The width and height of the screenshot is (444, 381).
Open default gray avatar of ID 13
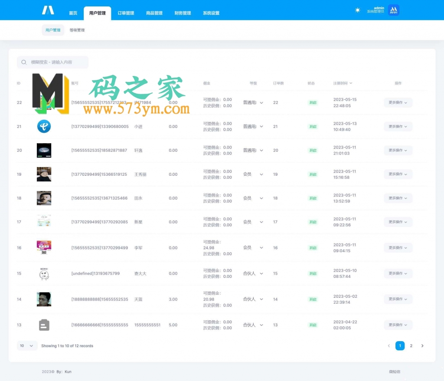tap(44, 325)
